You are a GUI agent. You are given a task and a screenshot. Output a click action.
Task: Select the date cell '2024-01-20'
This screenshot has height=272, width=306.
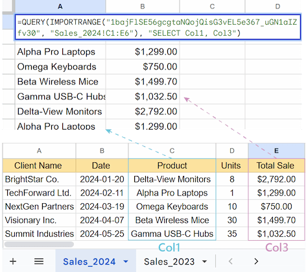point(102,179)
